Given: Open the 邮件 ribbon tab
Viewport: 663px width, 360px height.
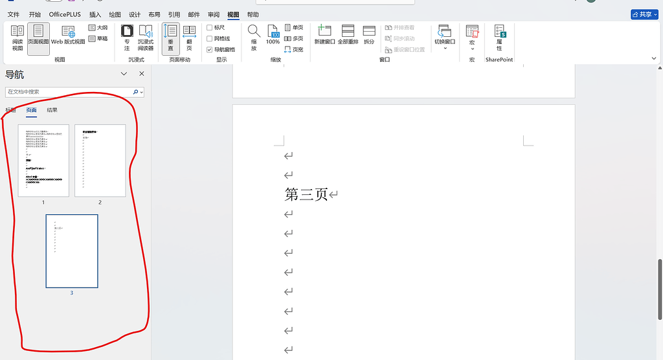Looking at the screenshot, I should [194, 14].
